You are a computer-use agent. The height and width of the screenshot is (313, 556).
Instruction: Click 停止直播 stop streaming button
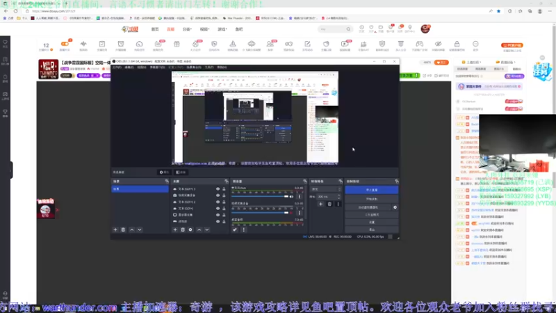pos(372,190)
